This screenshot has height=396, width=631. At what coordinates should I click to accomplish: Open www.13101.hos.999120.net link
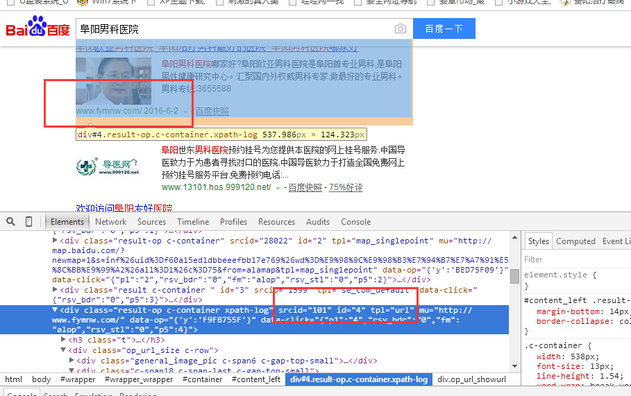coord(216,187)
